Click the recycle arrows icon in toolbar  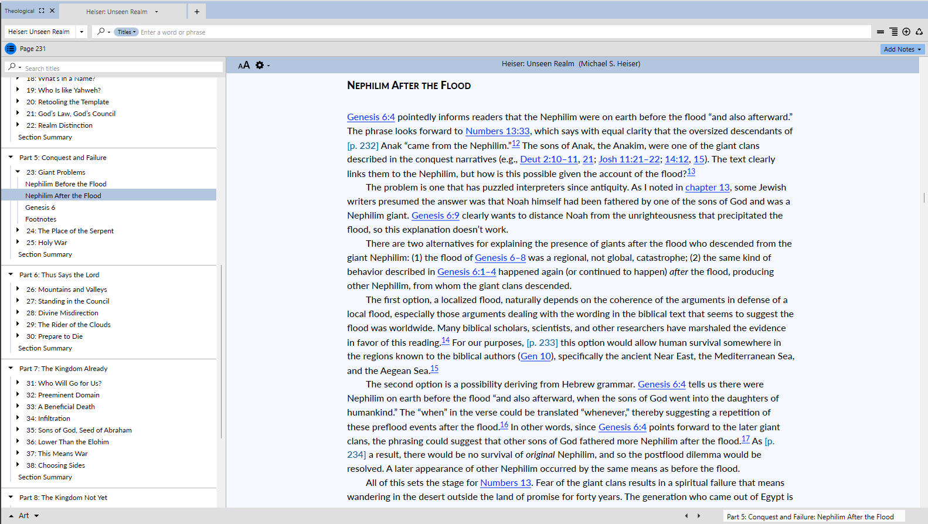pyautogui.click(x=919, y=32)
